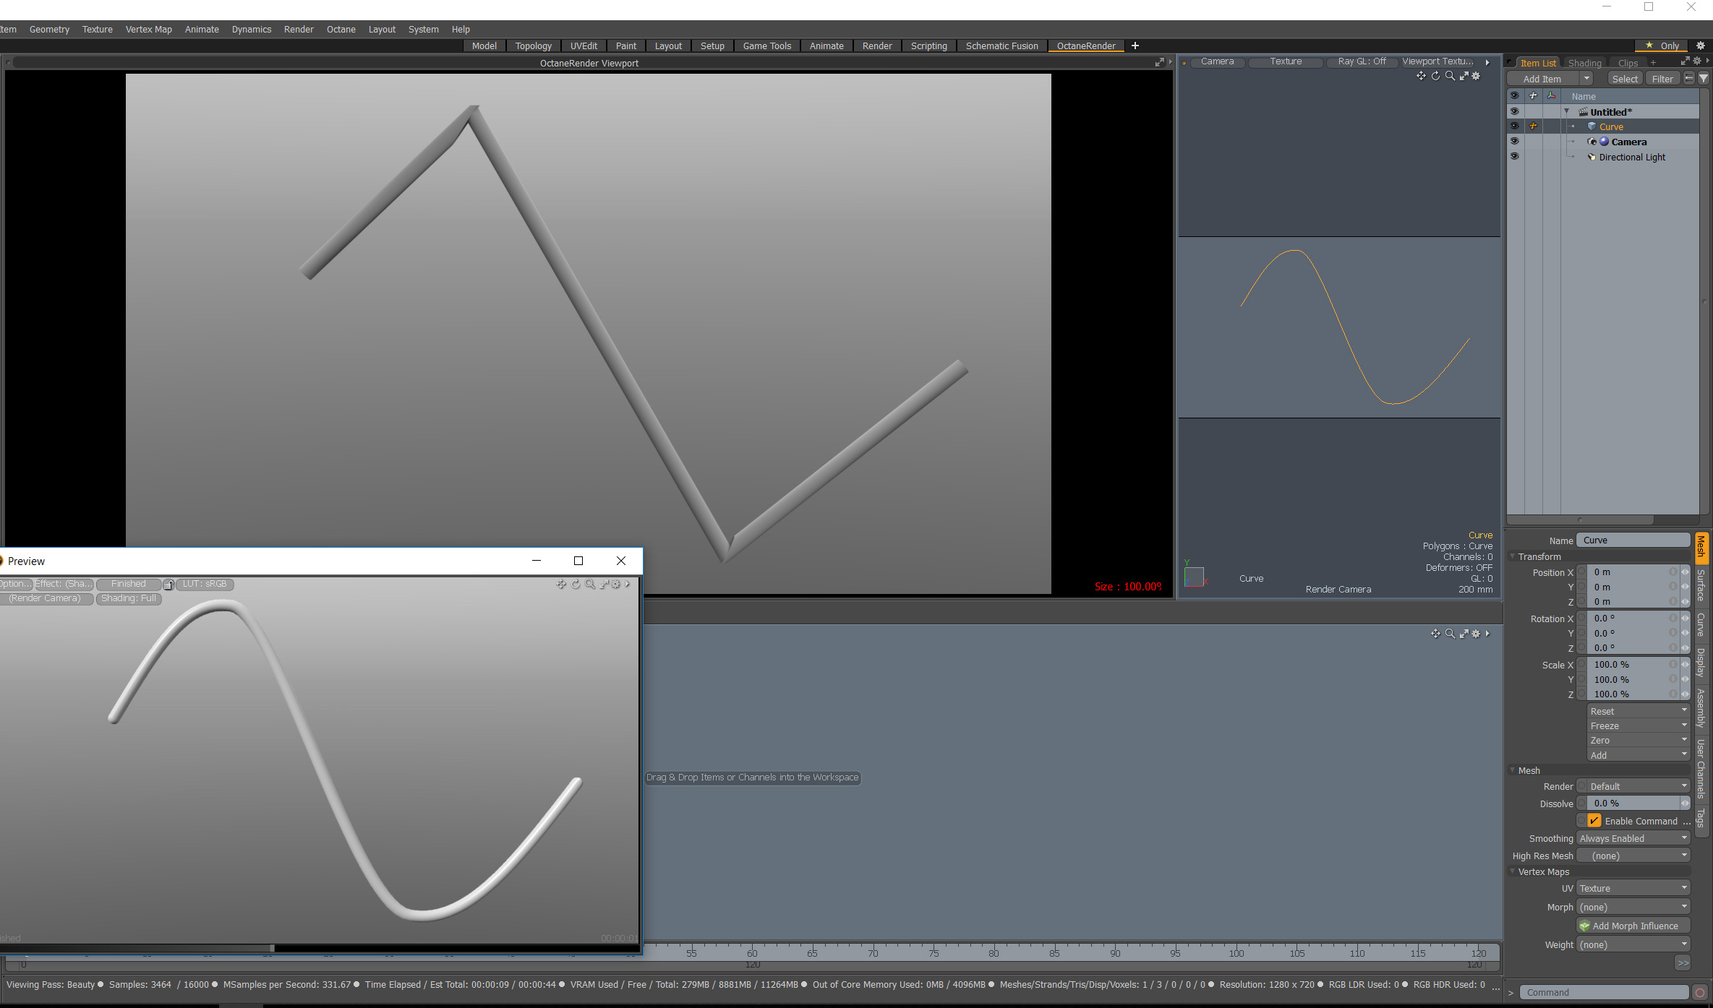Click the Item List funnel filter icon
Screen dimensions: 1713x1008
1704,79
